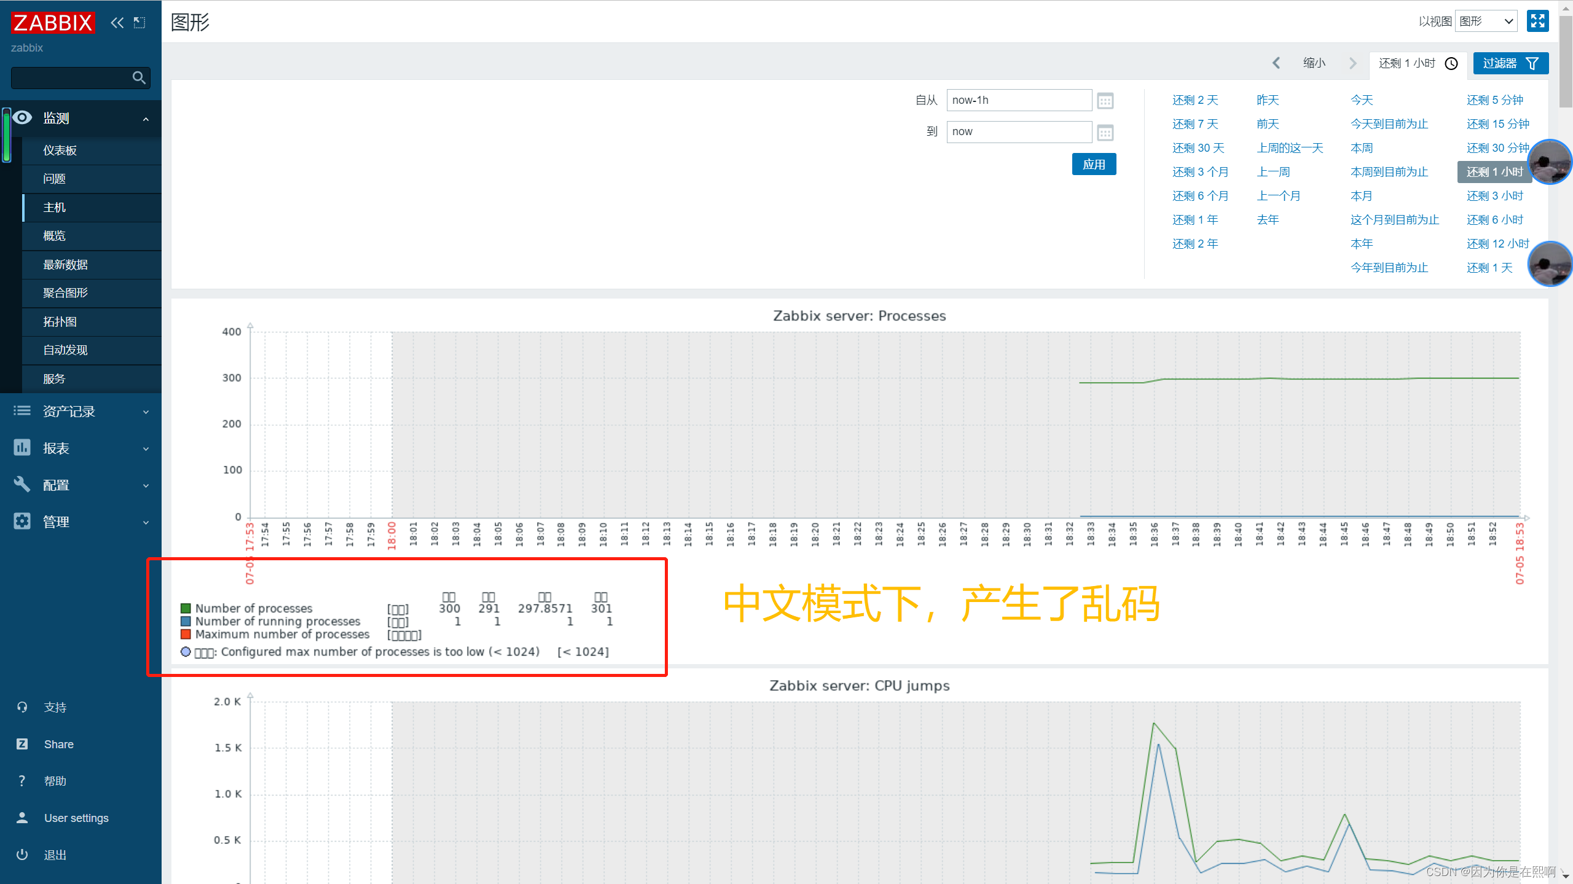Screen dimensions: 1573x884
Task: Click the 支持 headset icon
Action: click(x=22, y=707)
